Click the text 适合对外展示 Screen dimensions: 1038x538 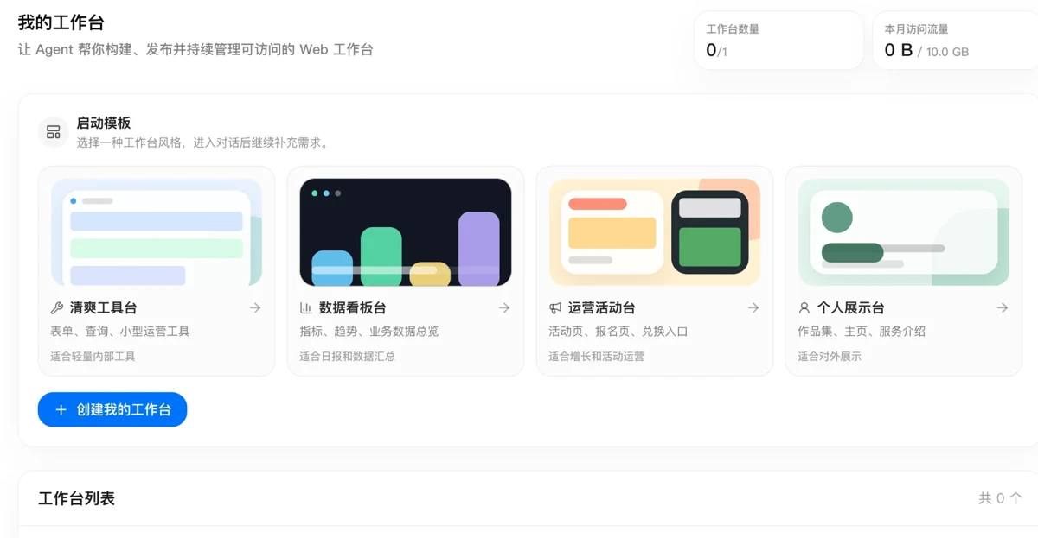(x=830, y=356)
